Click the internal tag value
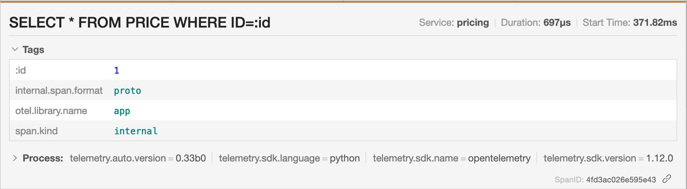The width and height of the screenshot is (687, 189). [136, 131]
